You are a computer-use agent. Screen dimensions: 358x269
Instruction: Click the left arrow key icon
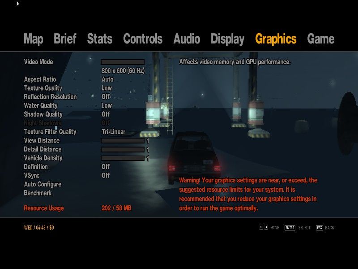261,227
